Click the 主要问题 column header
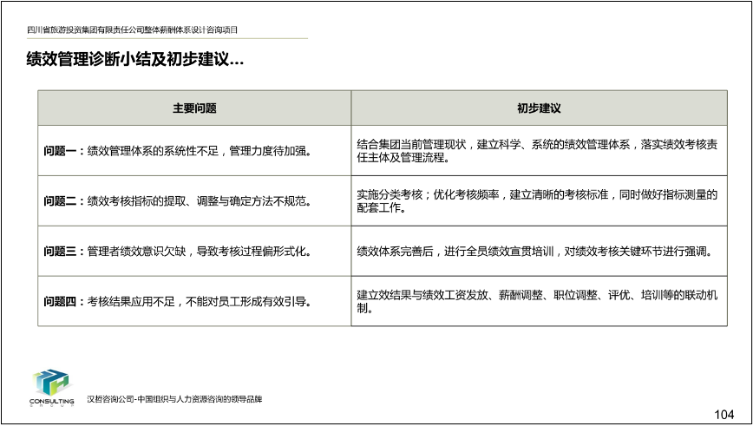This screenshot has width=753, height=426. click(x=194, y=108)
